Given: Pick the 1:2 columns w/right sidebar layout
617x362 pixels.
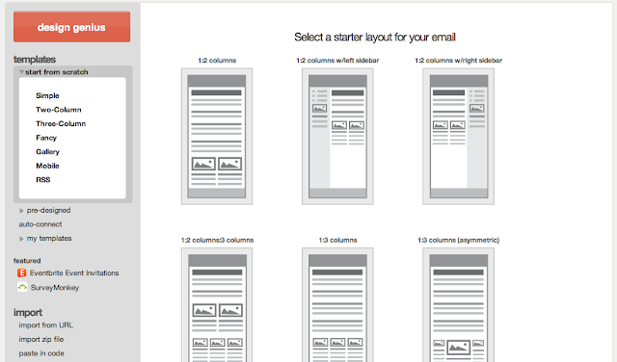Looking at the screenshot, I should (x=459, y=137).
